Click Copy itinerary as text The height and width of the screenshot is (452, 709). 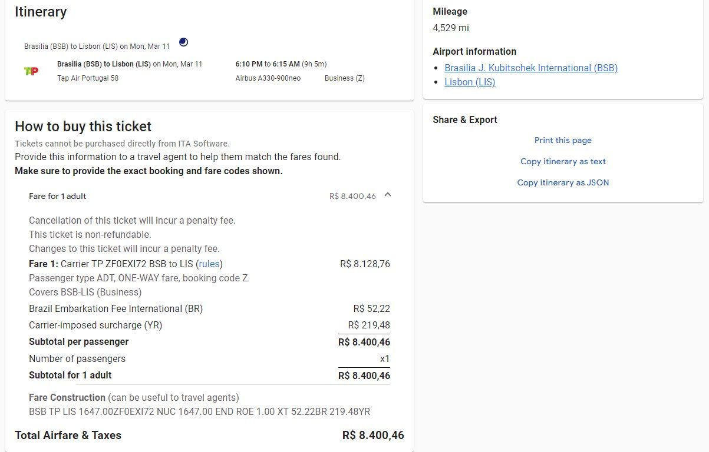(563, 161)
